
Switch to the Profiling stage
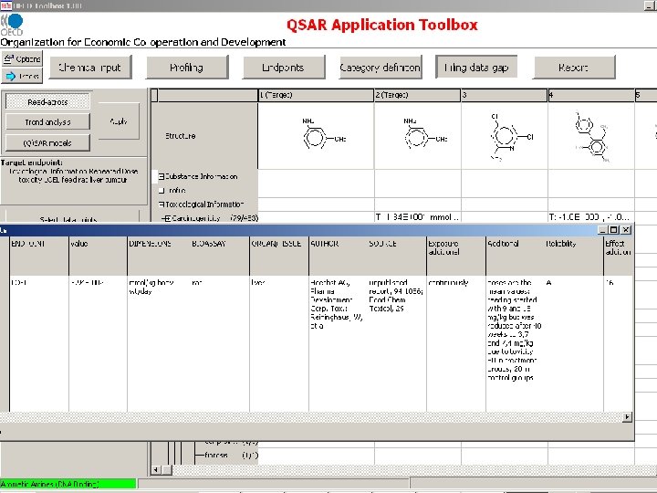[x=187, y=67]
